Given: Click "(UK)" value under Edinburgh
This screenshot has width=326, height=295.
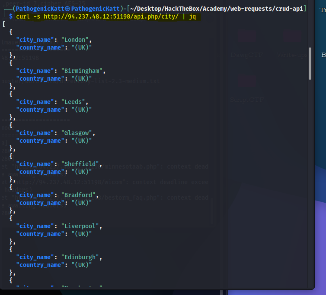Looking at the screenshot, I should point(82,265).
